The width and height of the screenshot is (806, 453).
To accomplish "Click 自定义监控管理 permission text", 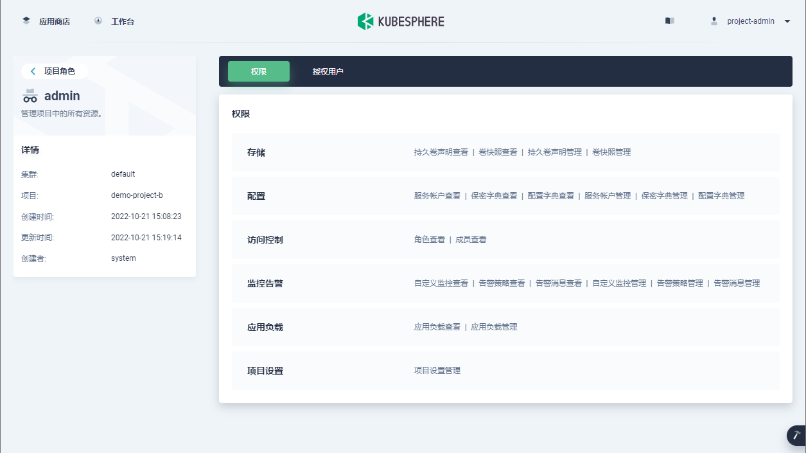I will pyautogui.click(x=620, y=283).
